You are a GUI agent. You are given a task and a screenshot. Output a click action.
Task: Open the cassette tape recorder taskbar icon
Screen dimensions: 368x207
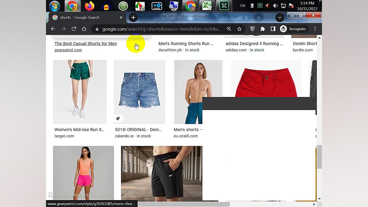pyautogui.click(x=157, y=6)
